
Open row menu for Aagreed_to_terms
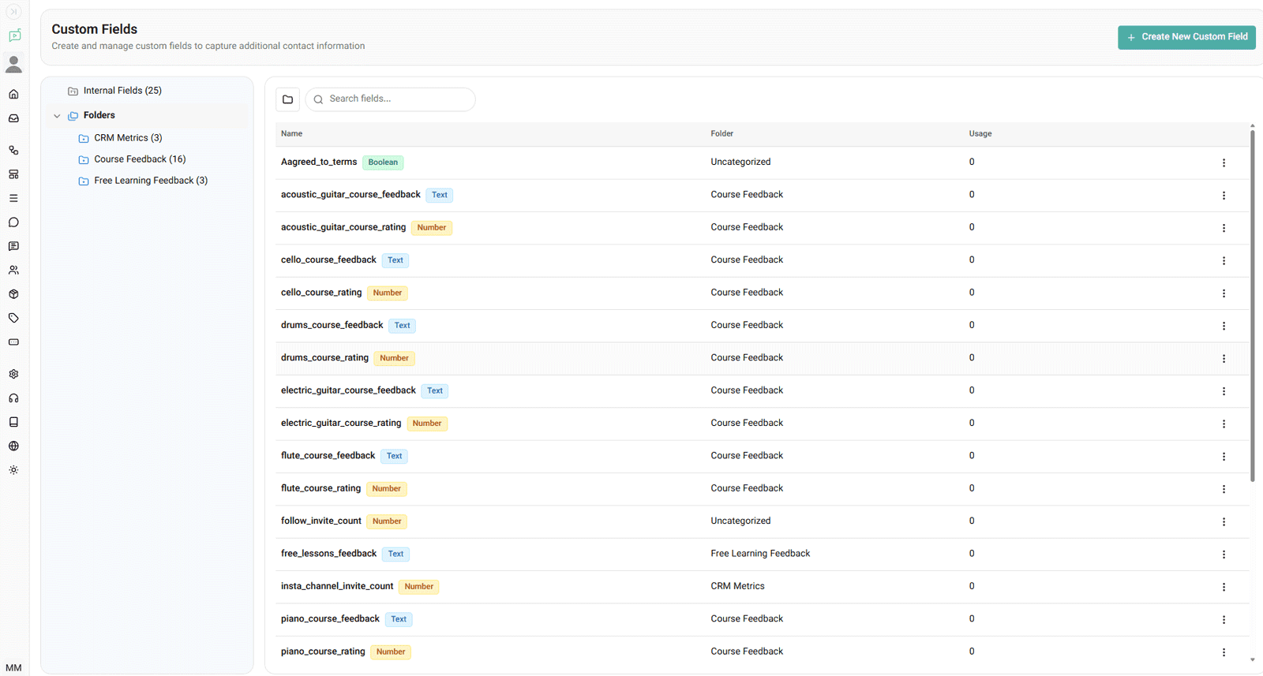tap(1224, 162)
